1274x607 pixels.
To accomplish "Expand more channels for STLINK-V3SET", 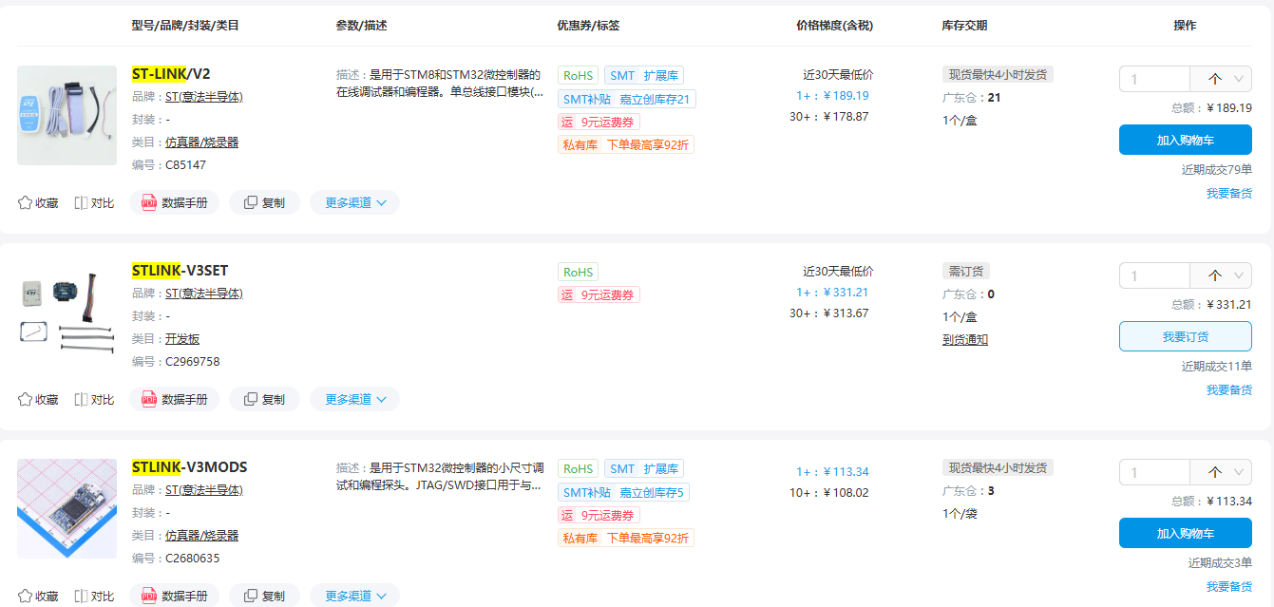I will point(354,399).
